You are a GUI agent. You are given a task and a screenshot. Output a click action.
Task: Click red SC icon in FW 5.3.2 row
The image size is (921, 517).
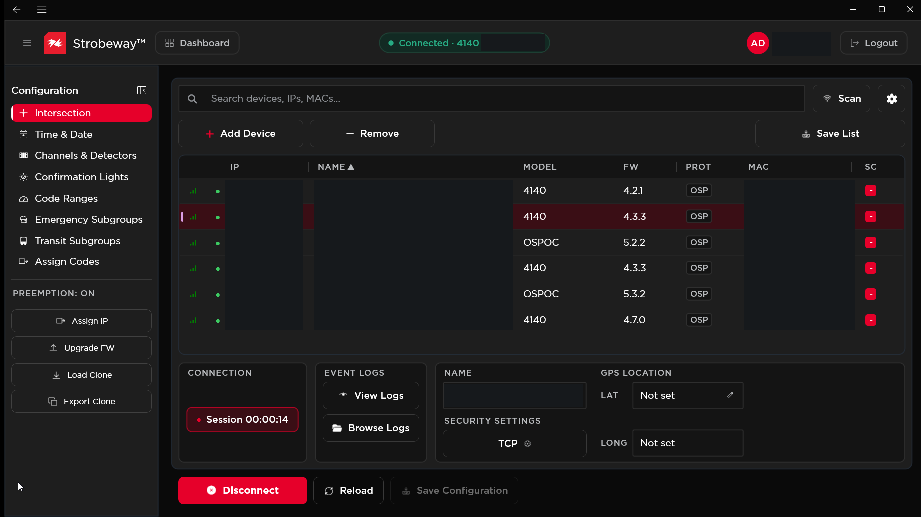tap(871, 294)
